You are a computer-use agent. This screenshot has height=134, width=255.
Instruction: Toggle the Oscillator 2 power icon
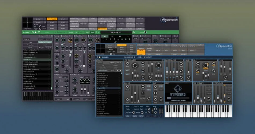pos(75,36)
